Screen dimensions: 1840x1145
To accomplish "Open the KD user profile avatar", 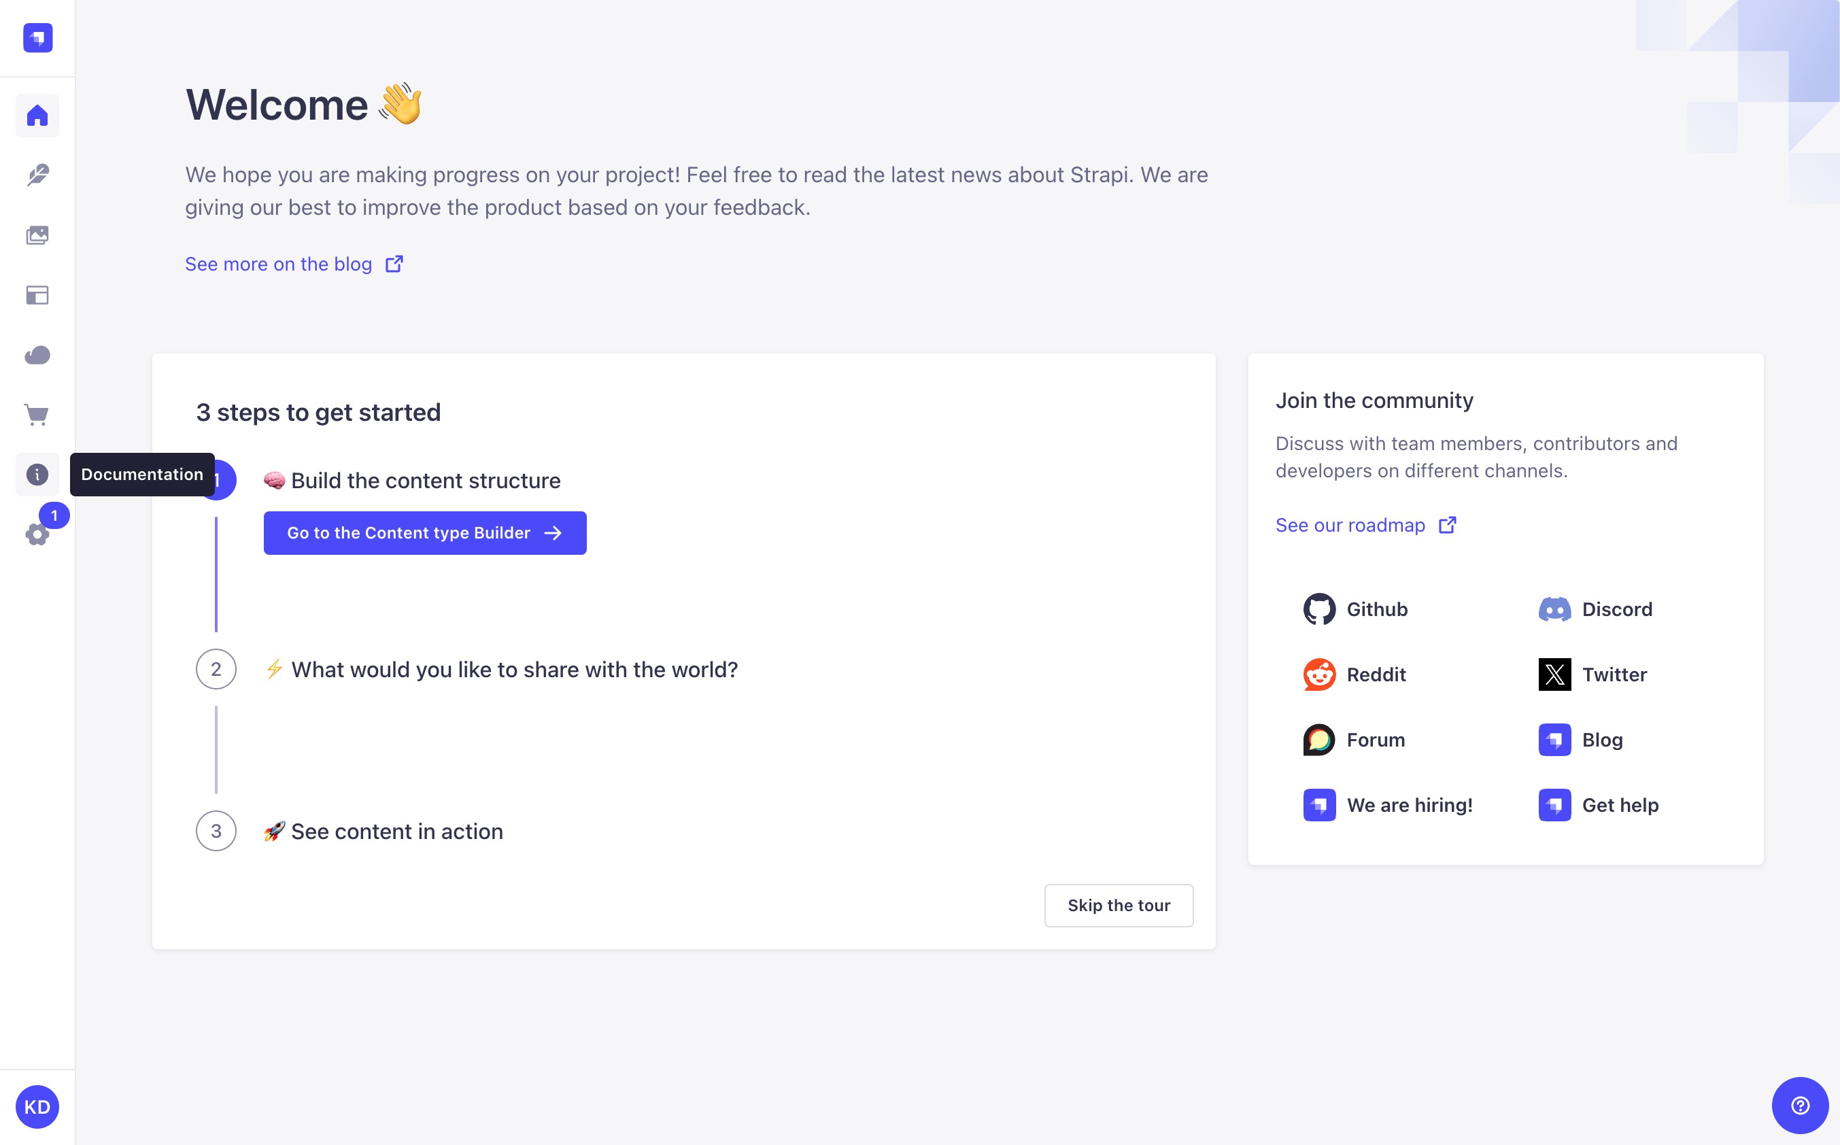I will click(37, 1107).
